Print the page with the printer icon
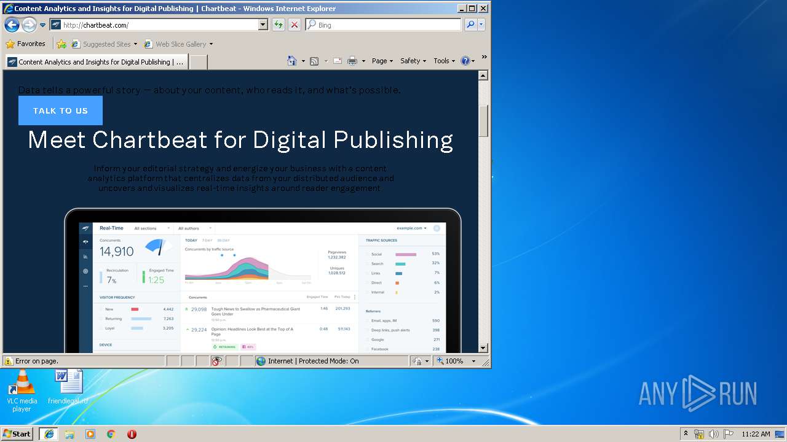 tap(352, 61)
